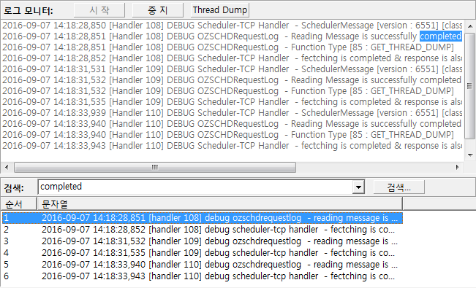Select result row 5 at 14:18:33,940
Image resolution: width=476 pixels, height=288 pixels.
pyautogui.click(x=203, y=265)
